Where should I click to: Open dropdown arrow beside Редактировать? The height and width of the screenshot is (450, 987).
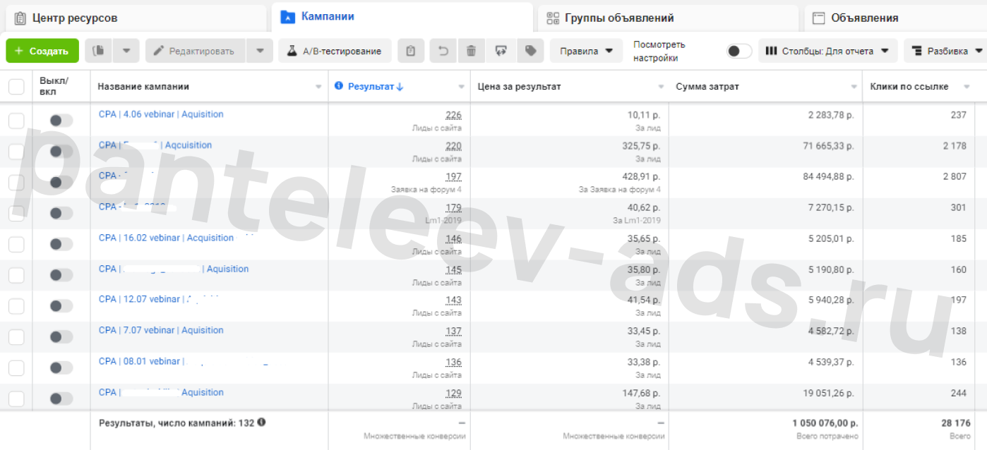[259, 51]
